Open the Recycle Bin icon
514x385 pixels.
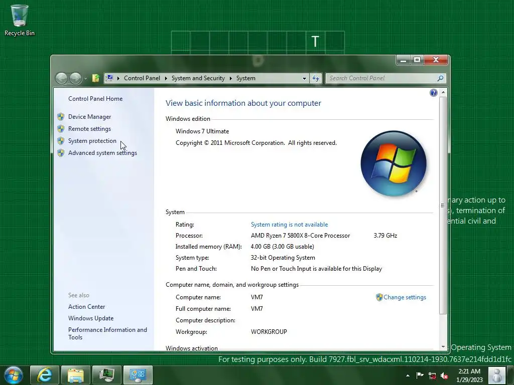[x=20, y=20]
